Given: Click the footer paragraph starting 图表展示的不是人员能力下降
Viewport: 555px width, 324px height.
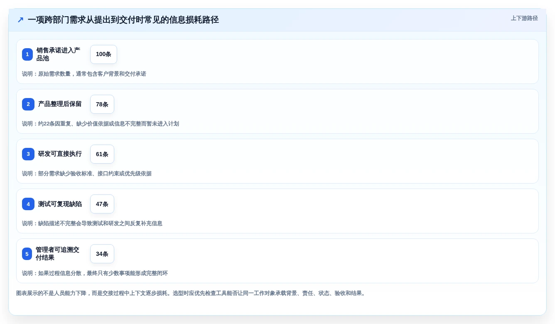Looking at the screenshot, I should pos(192,293).
